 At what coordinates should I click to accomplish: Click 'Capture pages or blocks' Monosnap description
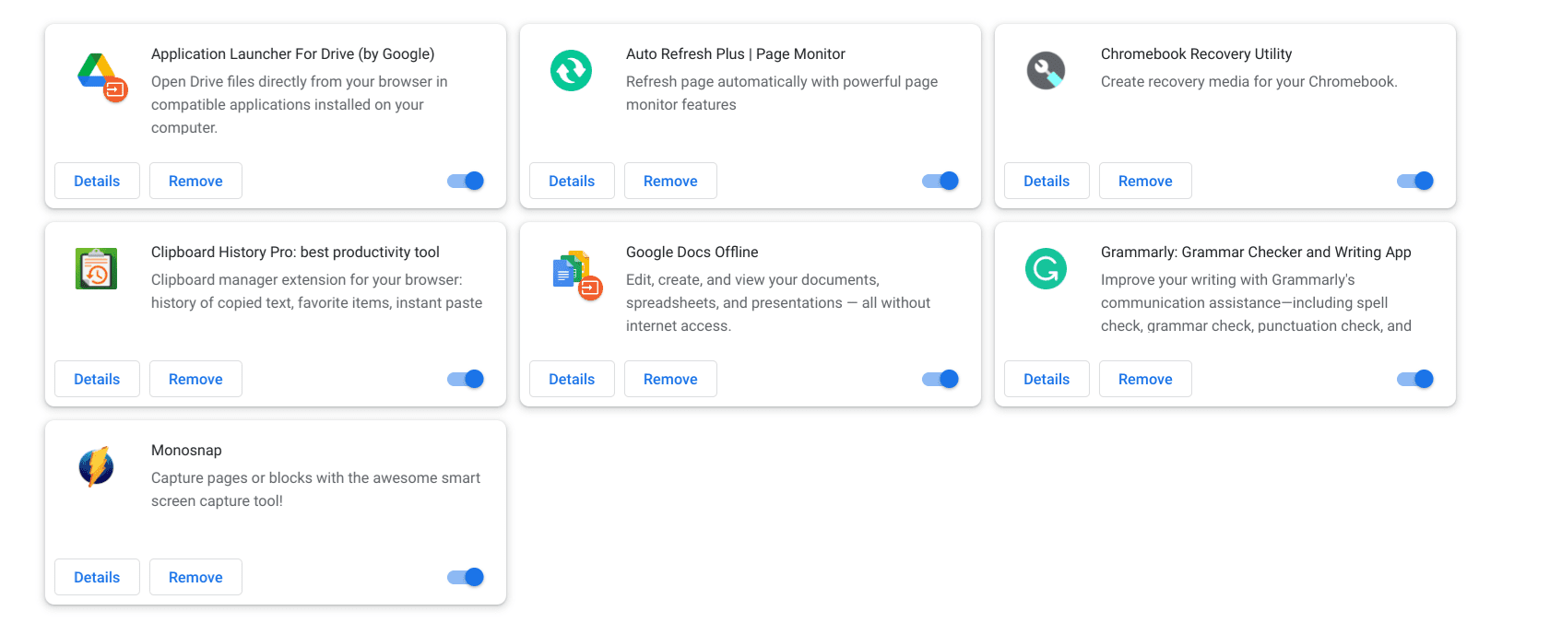(315, 489)
